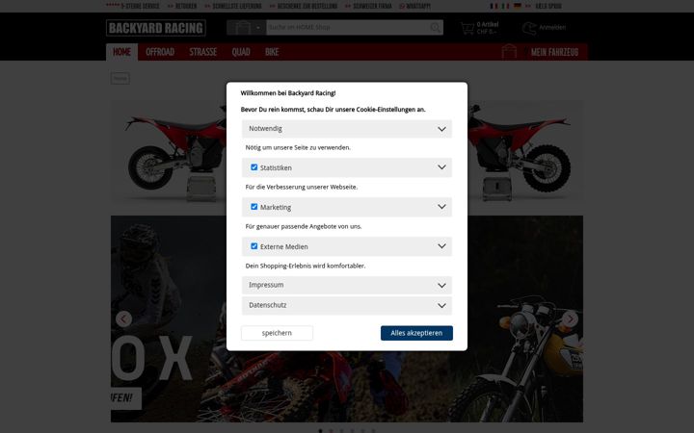Click the shop search input field

coord(347,27)
